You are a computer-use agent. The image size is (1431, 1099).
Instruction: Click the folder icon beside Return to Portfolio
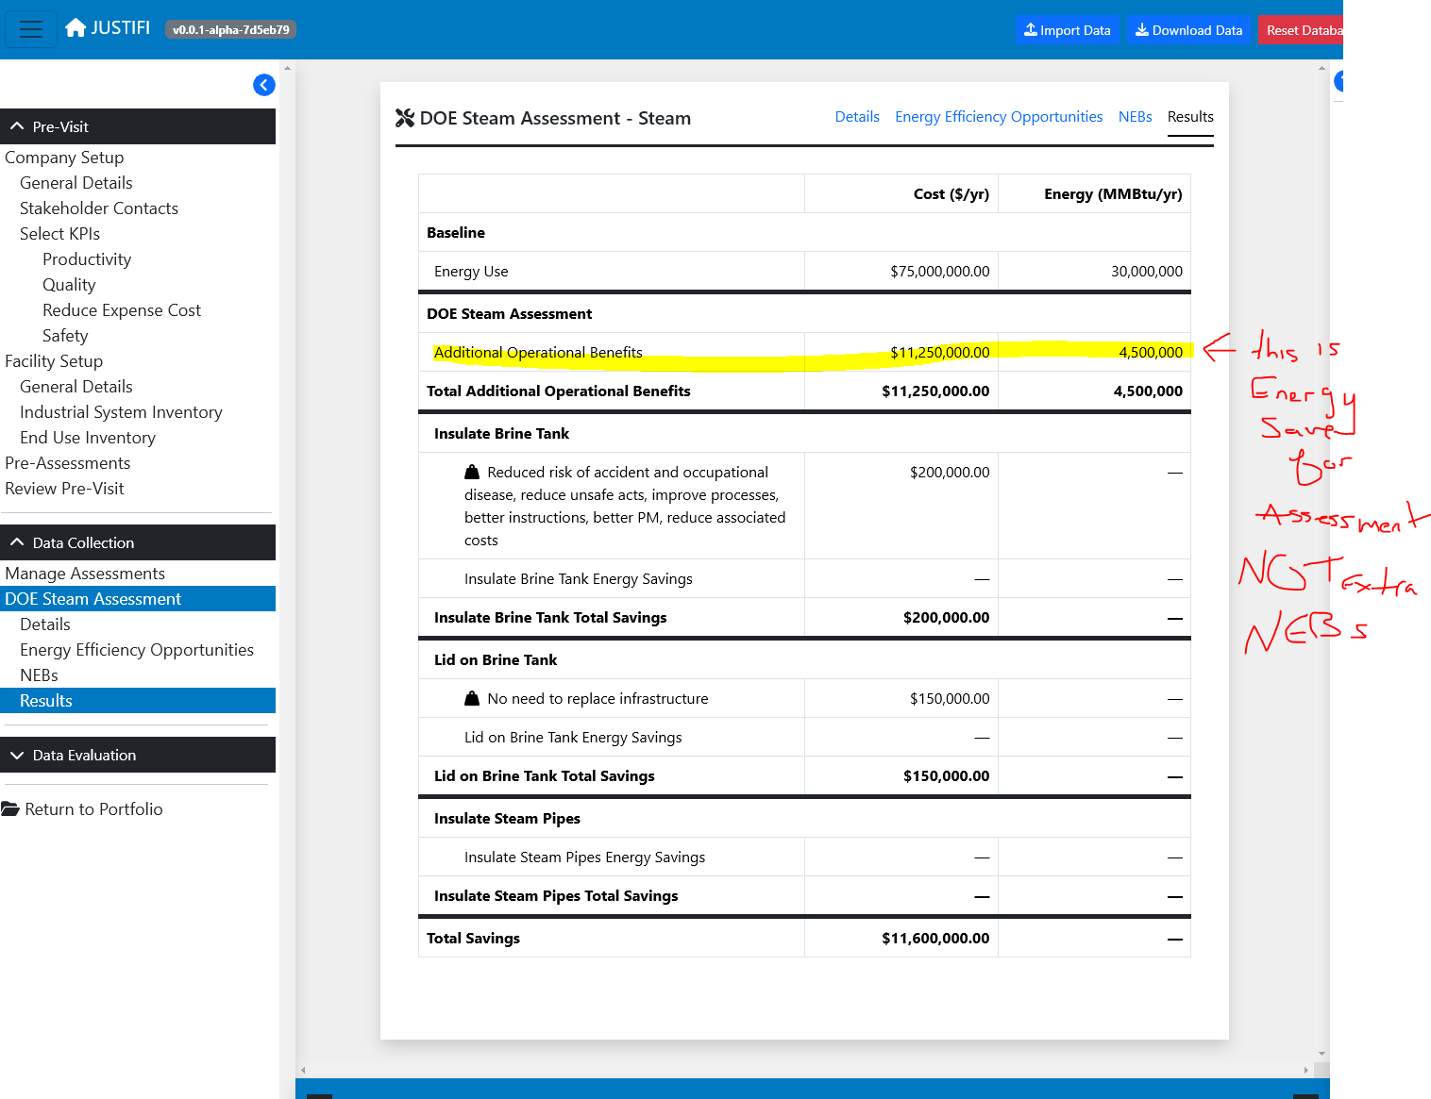tap(10, 809)
